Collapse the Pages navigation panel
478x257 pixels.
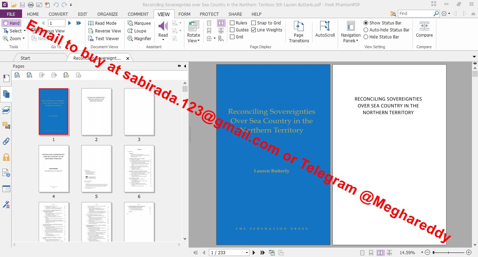click(x=185, y=66)
